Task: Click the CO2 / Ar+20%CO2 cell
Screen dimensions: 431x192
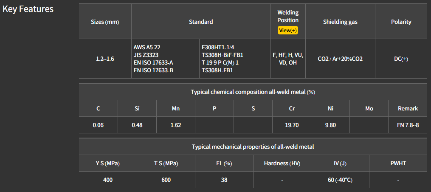Action: [x=340, y=59]
